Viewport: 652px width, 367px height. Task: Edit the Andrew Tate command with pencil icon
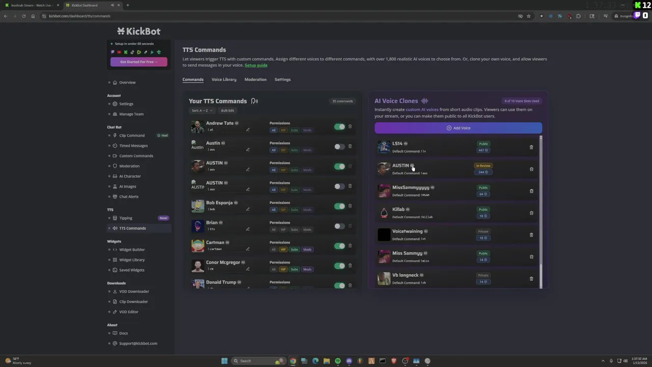pos(248,129)
